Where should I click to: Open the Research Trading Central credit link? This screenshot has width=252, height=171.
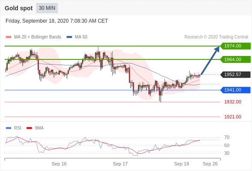(216, 37)
